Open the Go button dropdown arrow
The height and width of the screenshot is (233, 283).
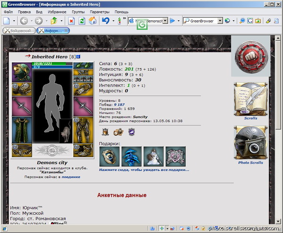pyautogui.click(x=179, y=21)
